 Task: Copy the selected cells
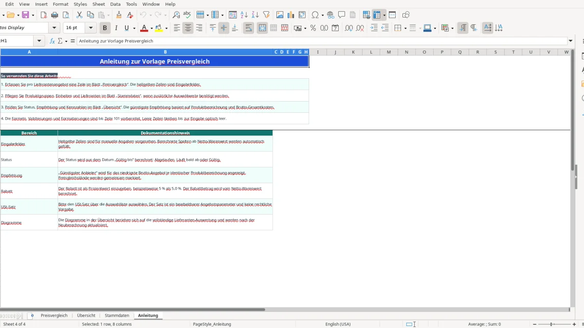pyautogui.click(x=90, y=15)
